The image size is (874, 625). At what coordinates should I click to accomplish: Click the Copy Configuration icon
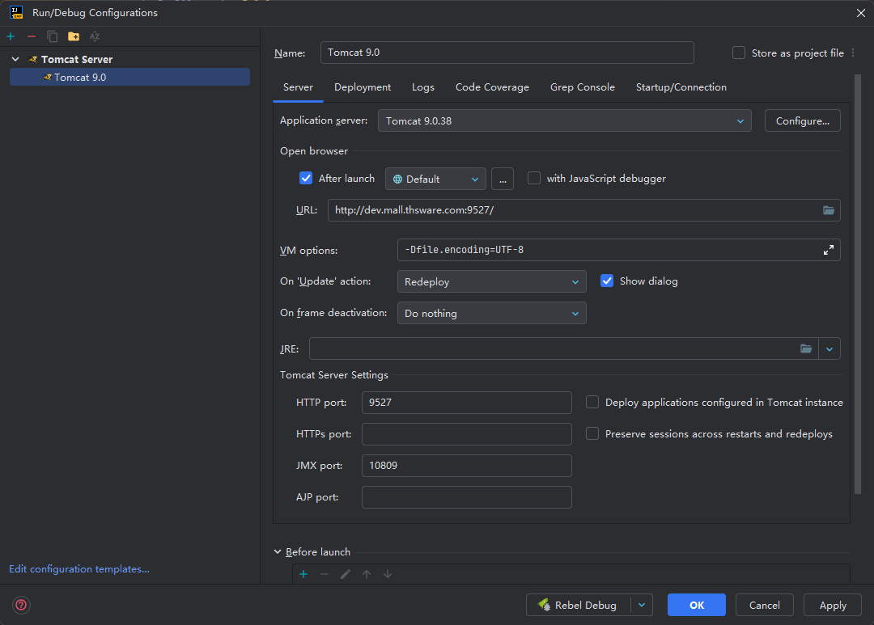pyautogui.click(x=53, y=36)
